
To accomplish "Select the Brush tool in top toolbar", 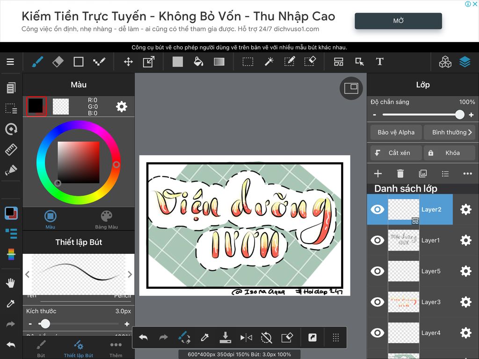I will (x=37, y=62).
